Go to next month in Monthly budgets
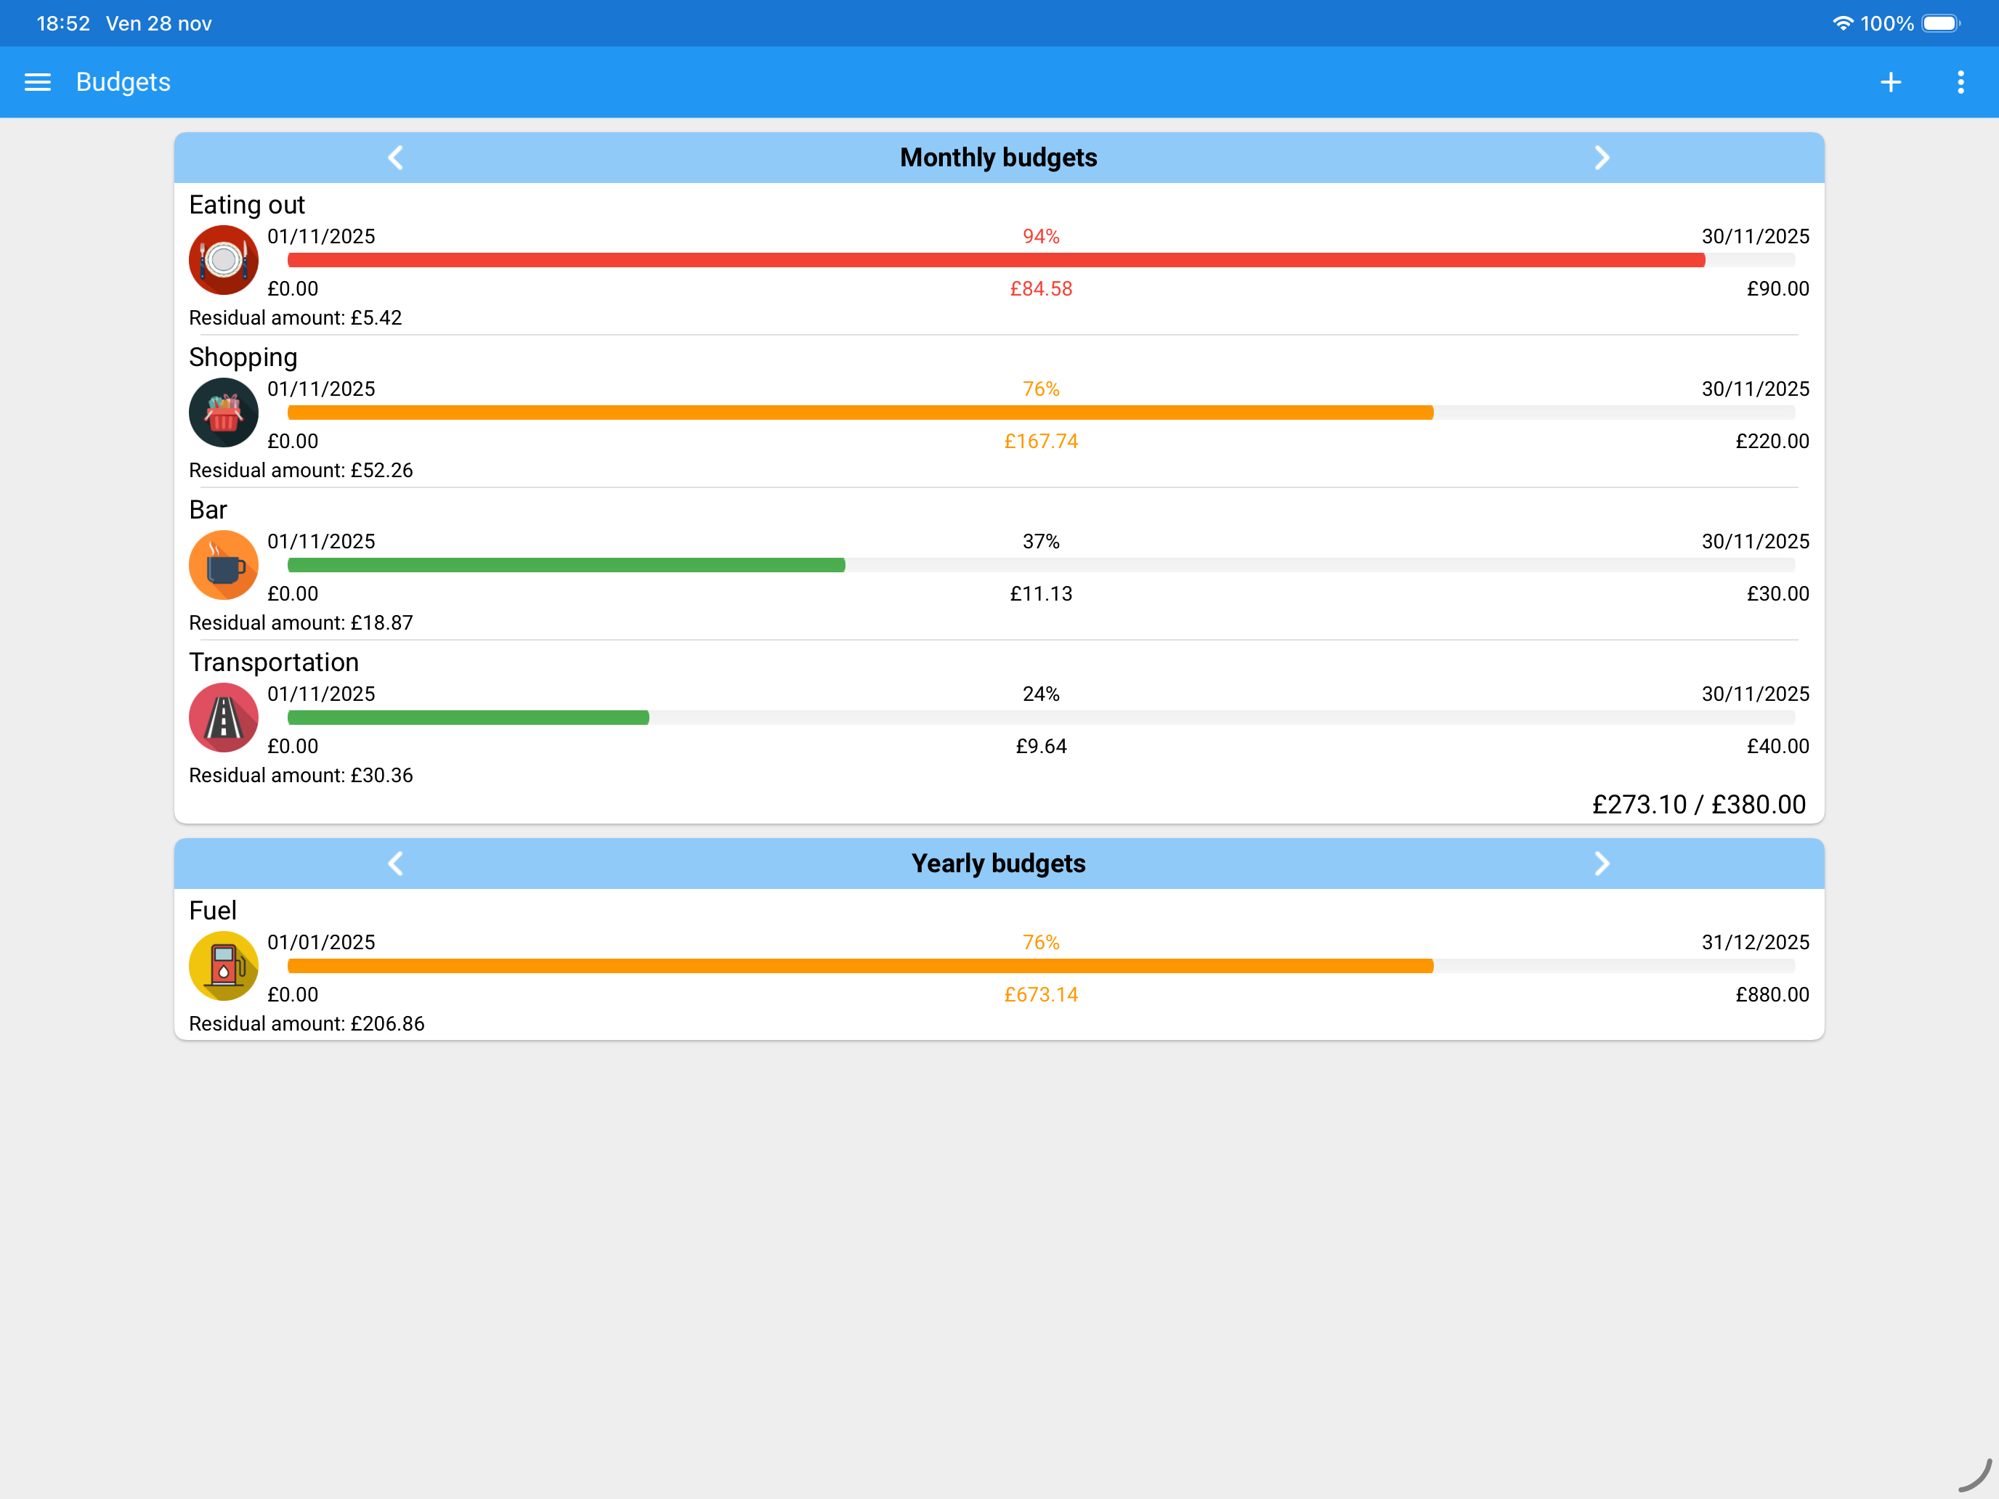The height and width of the screenshot is (1499, 1999). [1602, 158]
